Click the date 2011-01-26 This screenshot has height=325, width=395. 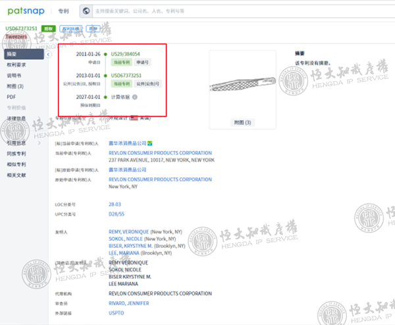point(88,54)
